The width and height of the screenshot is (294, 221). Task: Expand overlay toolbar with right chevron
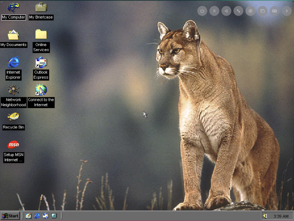pos(287,11)
